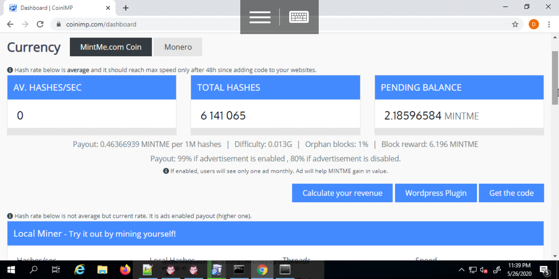
Task: Click the Get the code button
Action: pos(511,193)
